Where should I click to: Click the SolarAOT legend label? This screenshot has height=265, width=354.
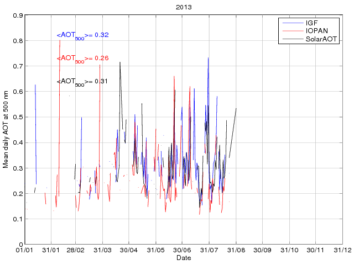[320, 39]
